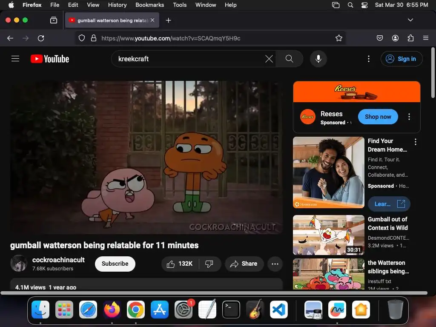Open Terminal from the Dock
Image resolution: width=436 pixels, height=327 pixels.
(231, 310)
